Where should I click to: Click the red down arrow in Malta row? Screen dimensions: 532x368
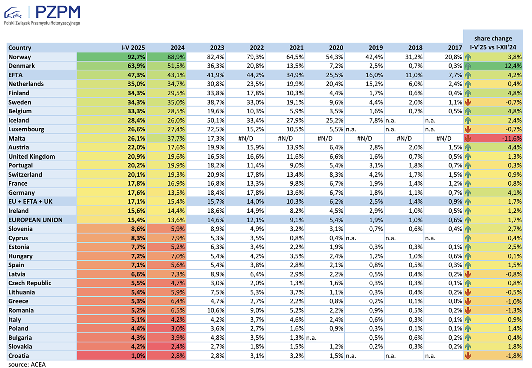468,139
